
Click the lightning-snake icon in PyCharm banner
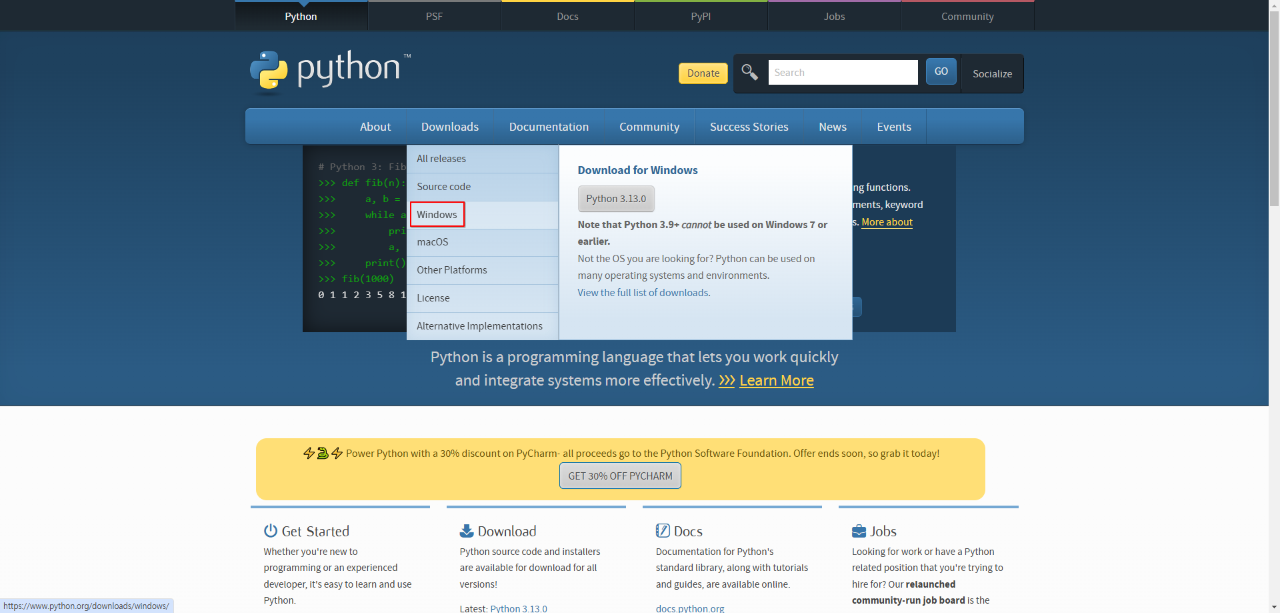tap(323, 454)
